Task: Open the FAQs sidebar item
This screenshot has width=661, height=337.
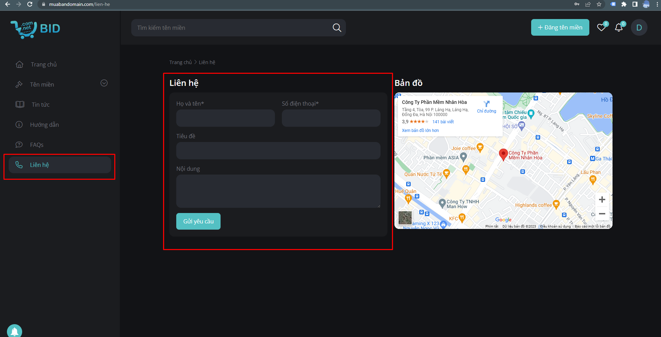Action: 37,145
